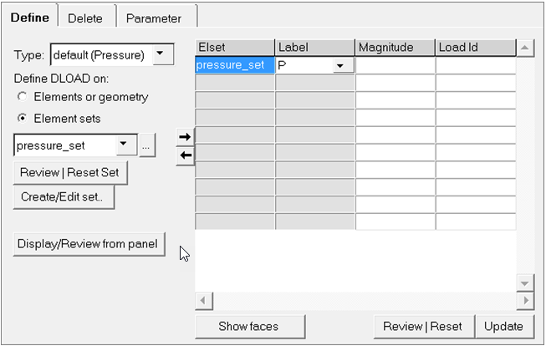The width and height of the screenshot is (546, 346).
Task: Select Elements or geometry radio option
Action: tap(22, 97)
